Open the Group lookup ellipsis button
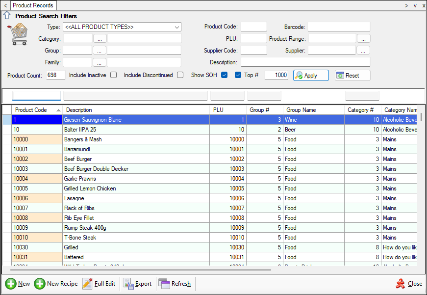The width and height of the screenshot is (427, 295). 100,51
